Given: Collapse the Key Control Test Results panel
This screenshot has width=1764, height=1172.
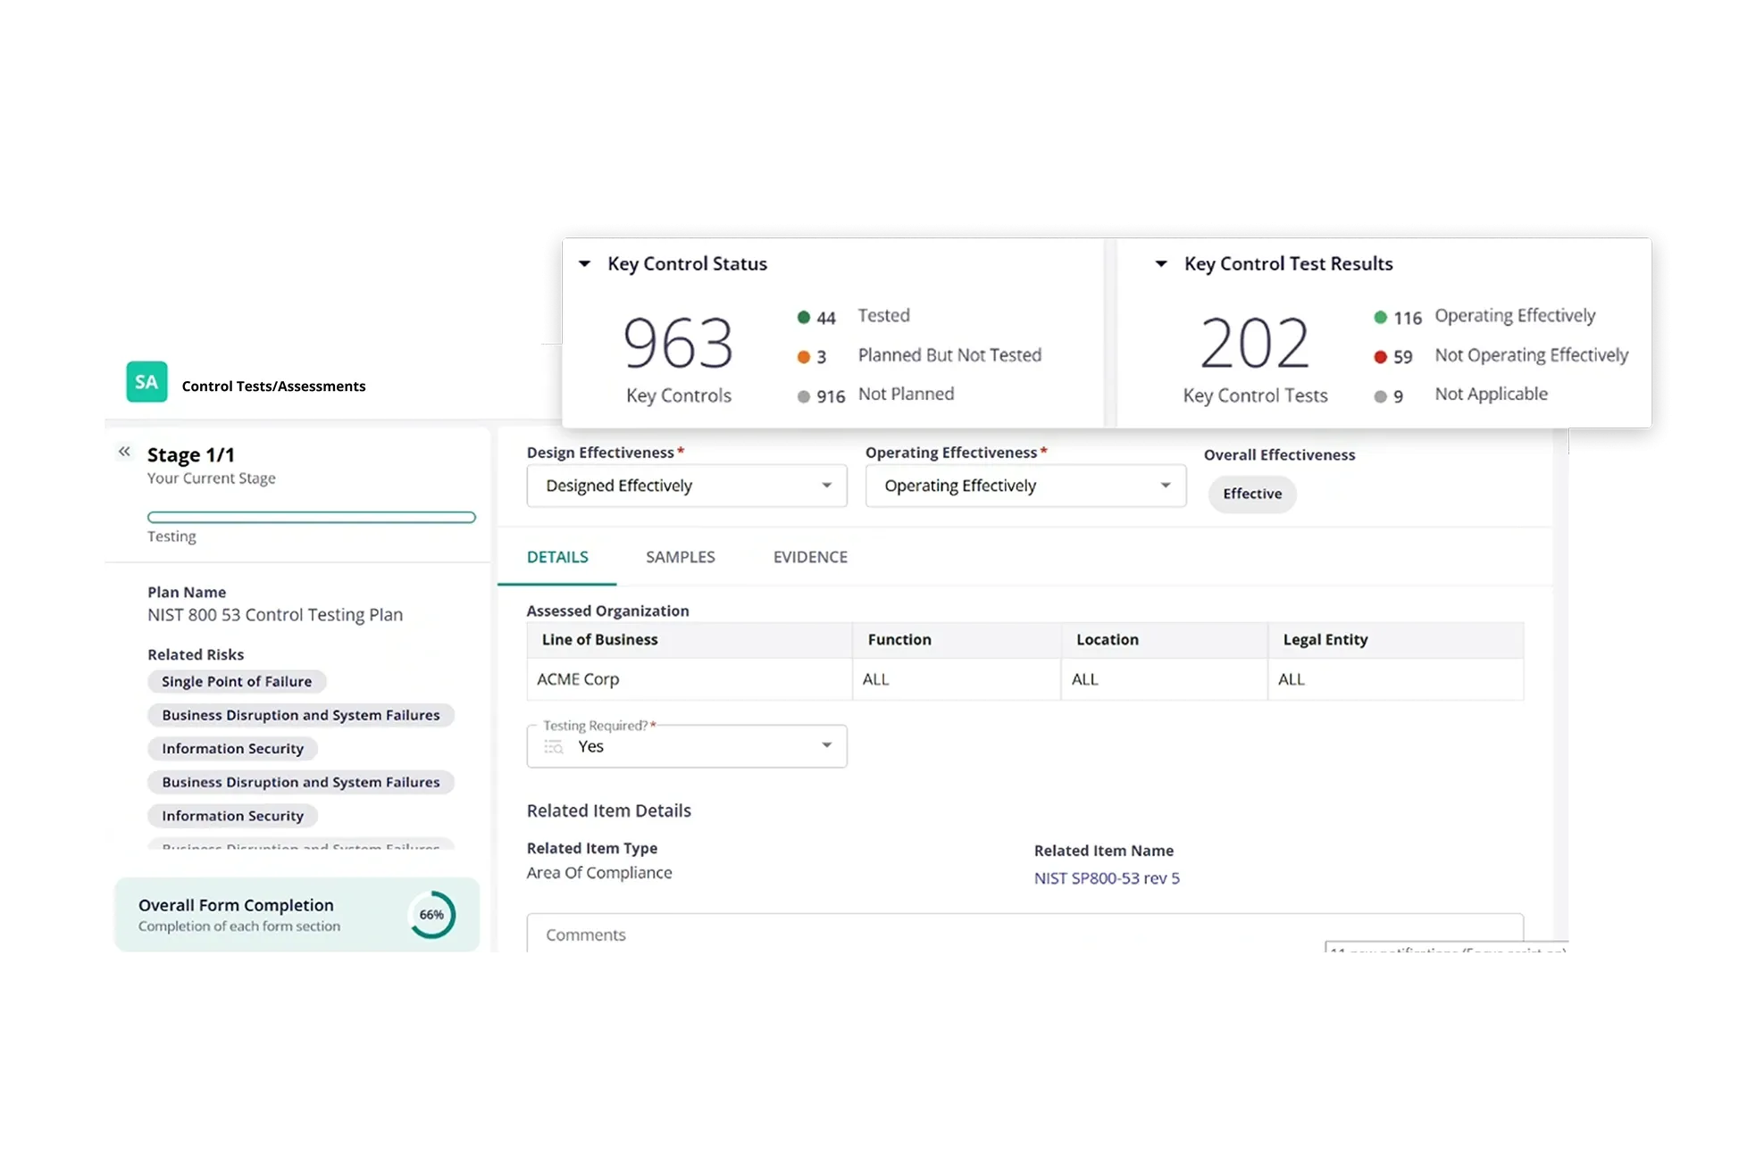Looking at the screenshot, I should tap(1161, 264).
